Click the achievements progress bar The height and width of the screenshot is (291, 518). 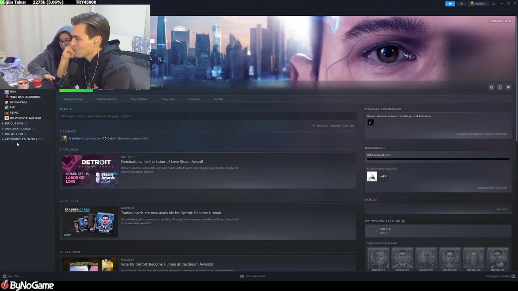[x=438, y=159]
